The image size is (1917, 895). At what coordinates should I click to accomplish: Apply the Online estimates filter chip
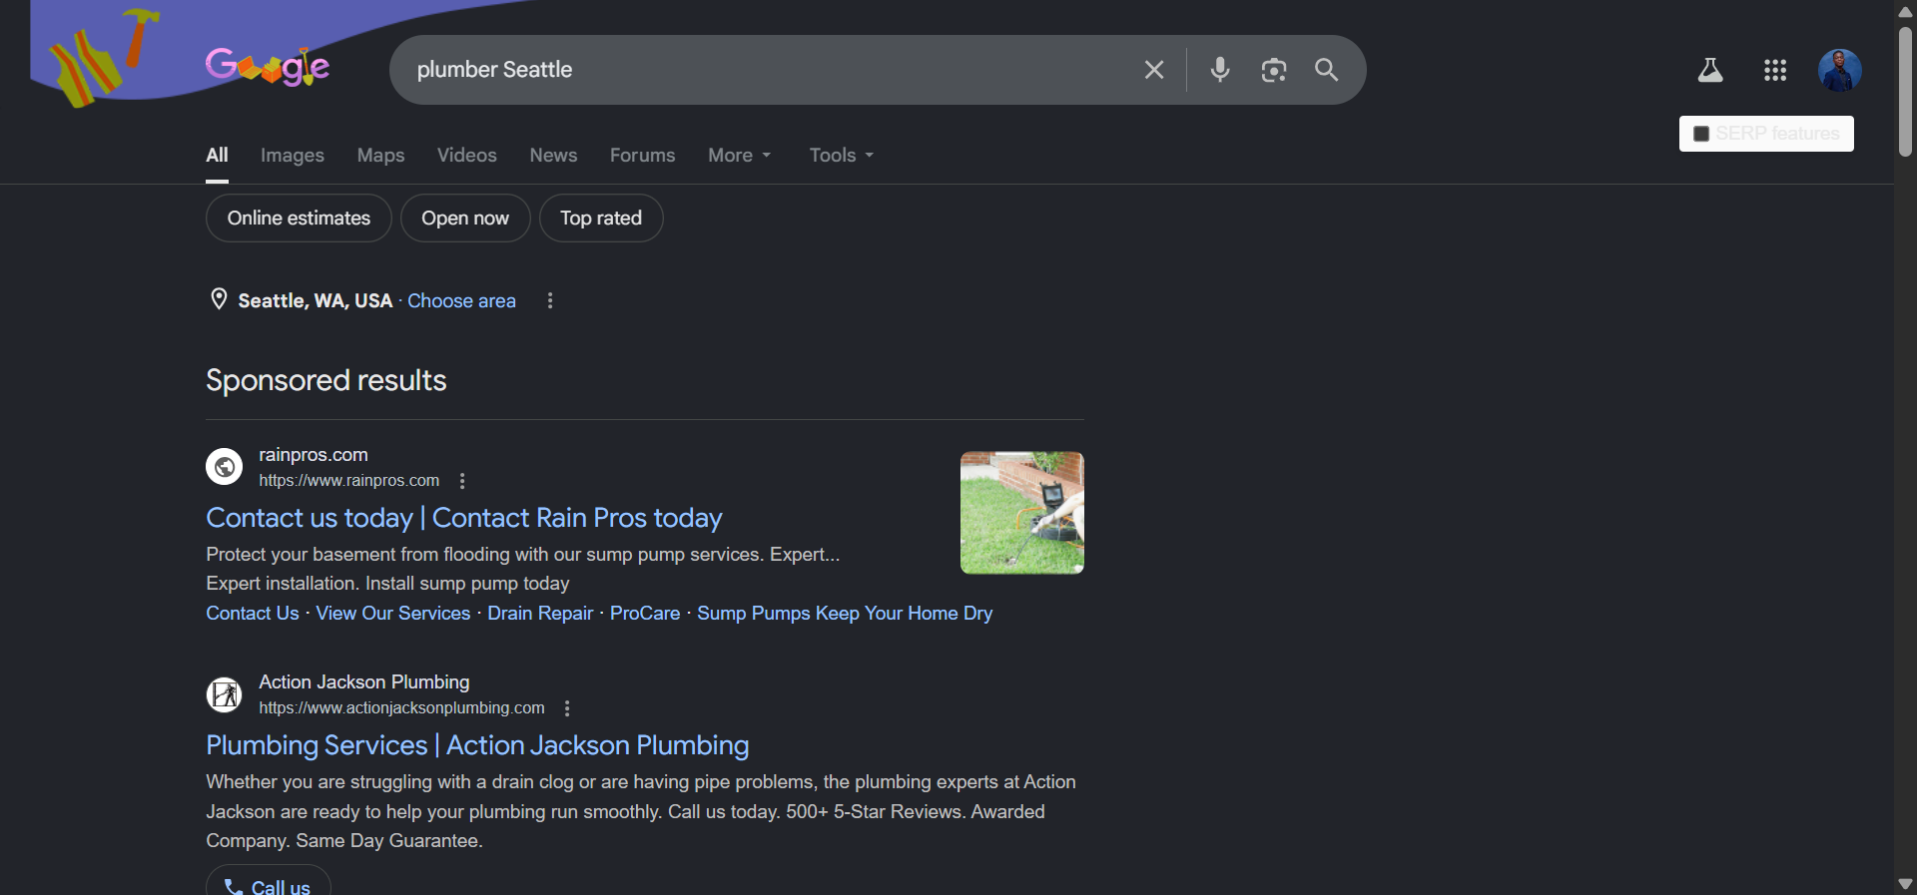coord(299,218)
